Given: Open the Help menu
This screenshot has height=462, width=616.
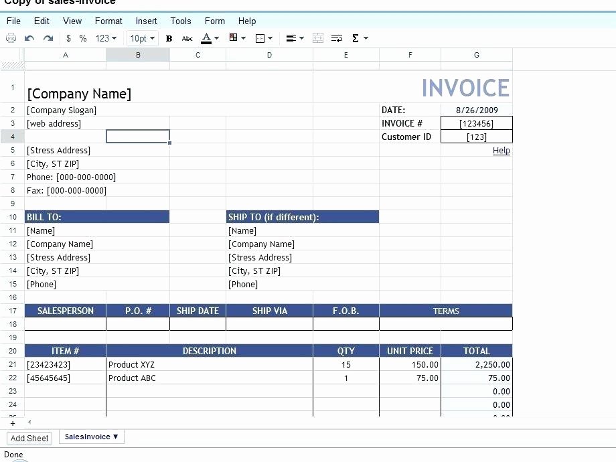Looking at the screenshot, I should (246, 21).
